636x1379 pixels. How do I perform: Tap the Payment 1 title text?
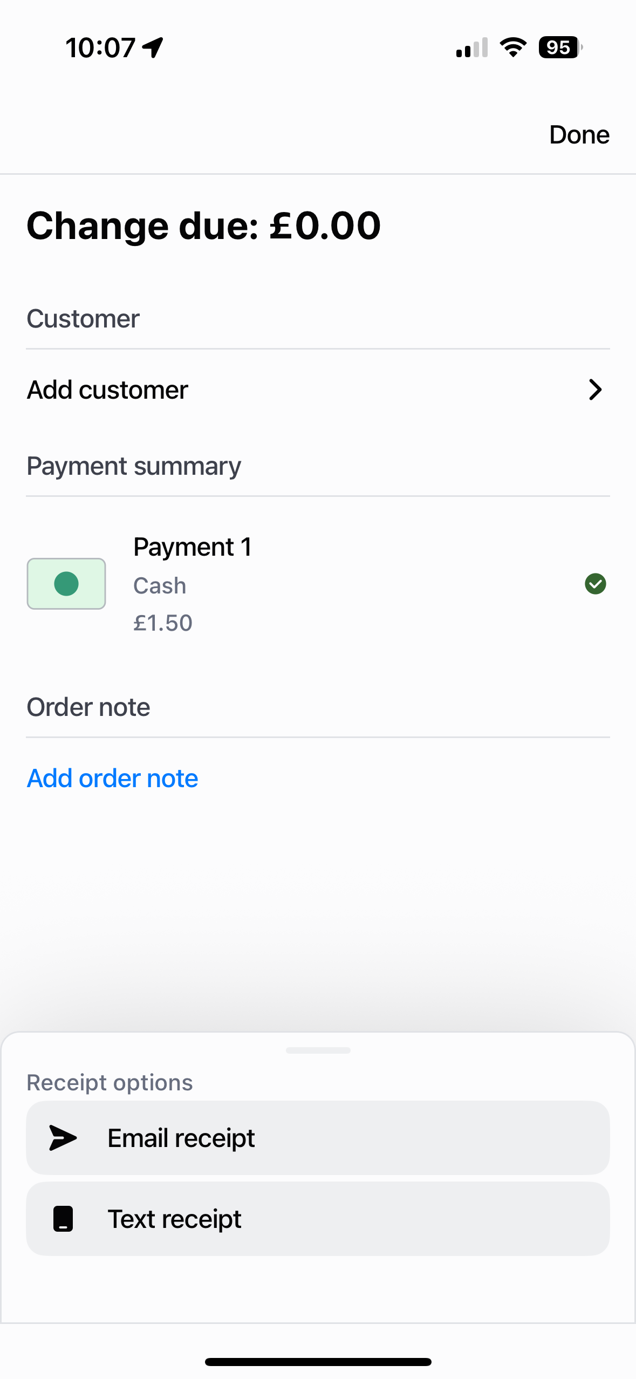point(193,547)
